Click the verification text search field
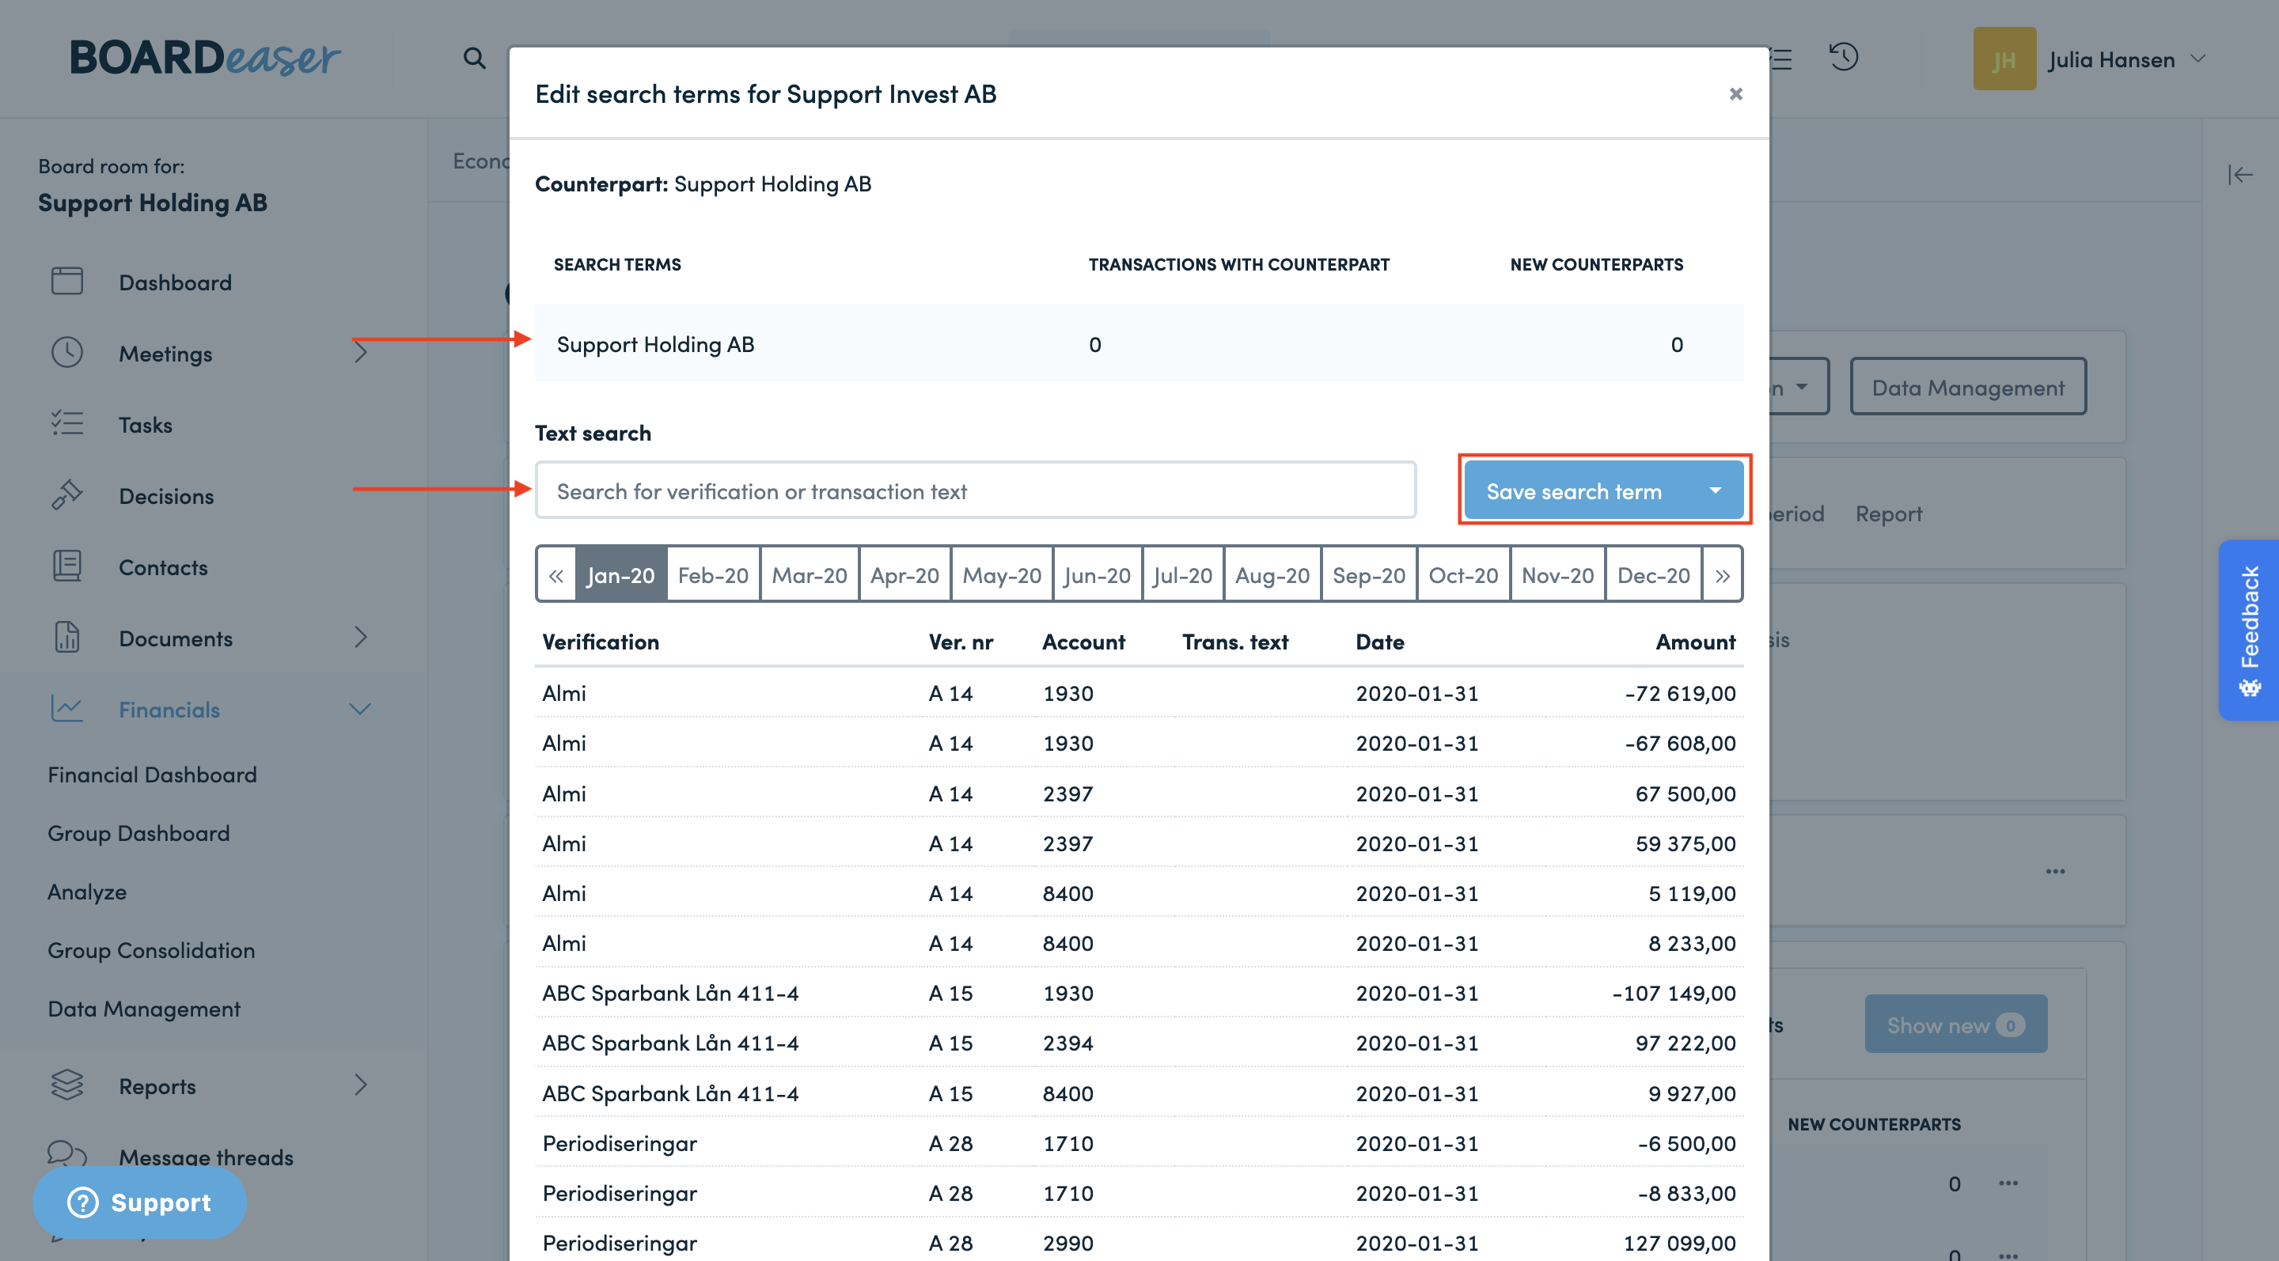 click(x=975, y=490)
